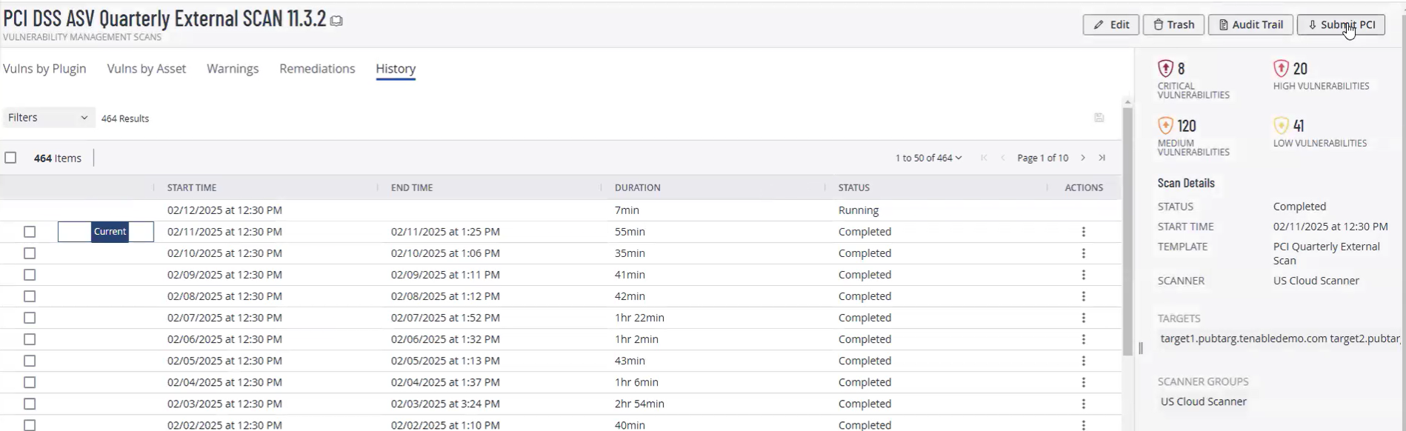Open the Remediations tab
Viewport: 1406px width, 431px height.
coord(317,69)
